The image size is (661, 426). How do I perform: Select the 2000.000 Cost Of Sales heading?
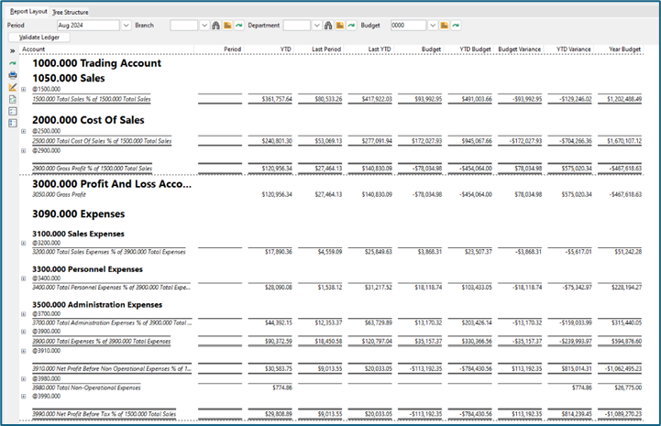point(88,120)
